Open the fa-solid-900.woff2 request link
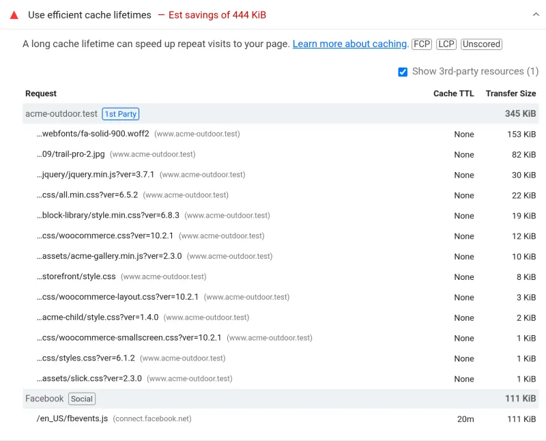 tap(93, 134)
